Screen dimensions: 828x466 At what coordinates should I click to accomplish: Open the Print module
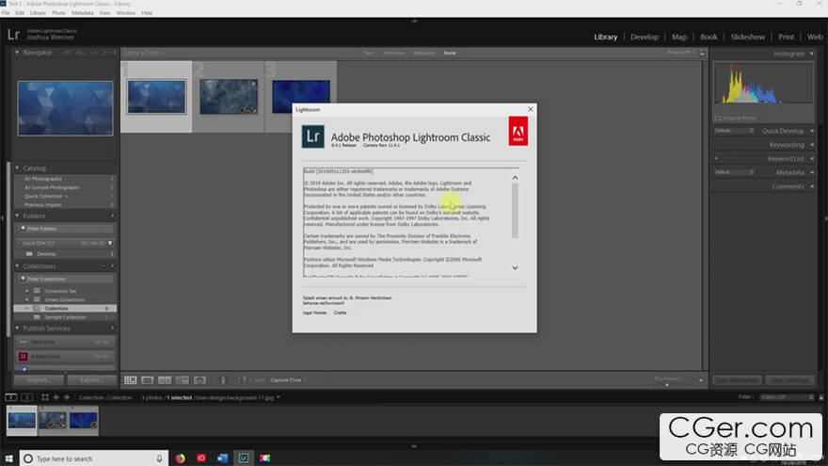pos(786,37)
